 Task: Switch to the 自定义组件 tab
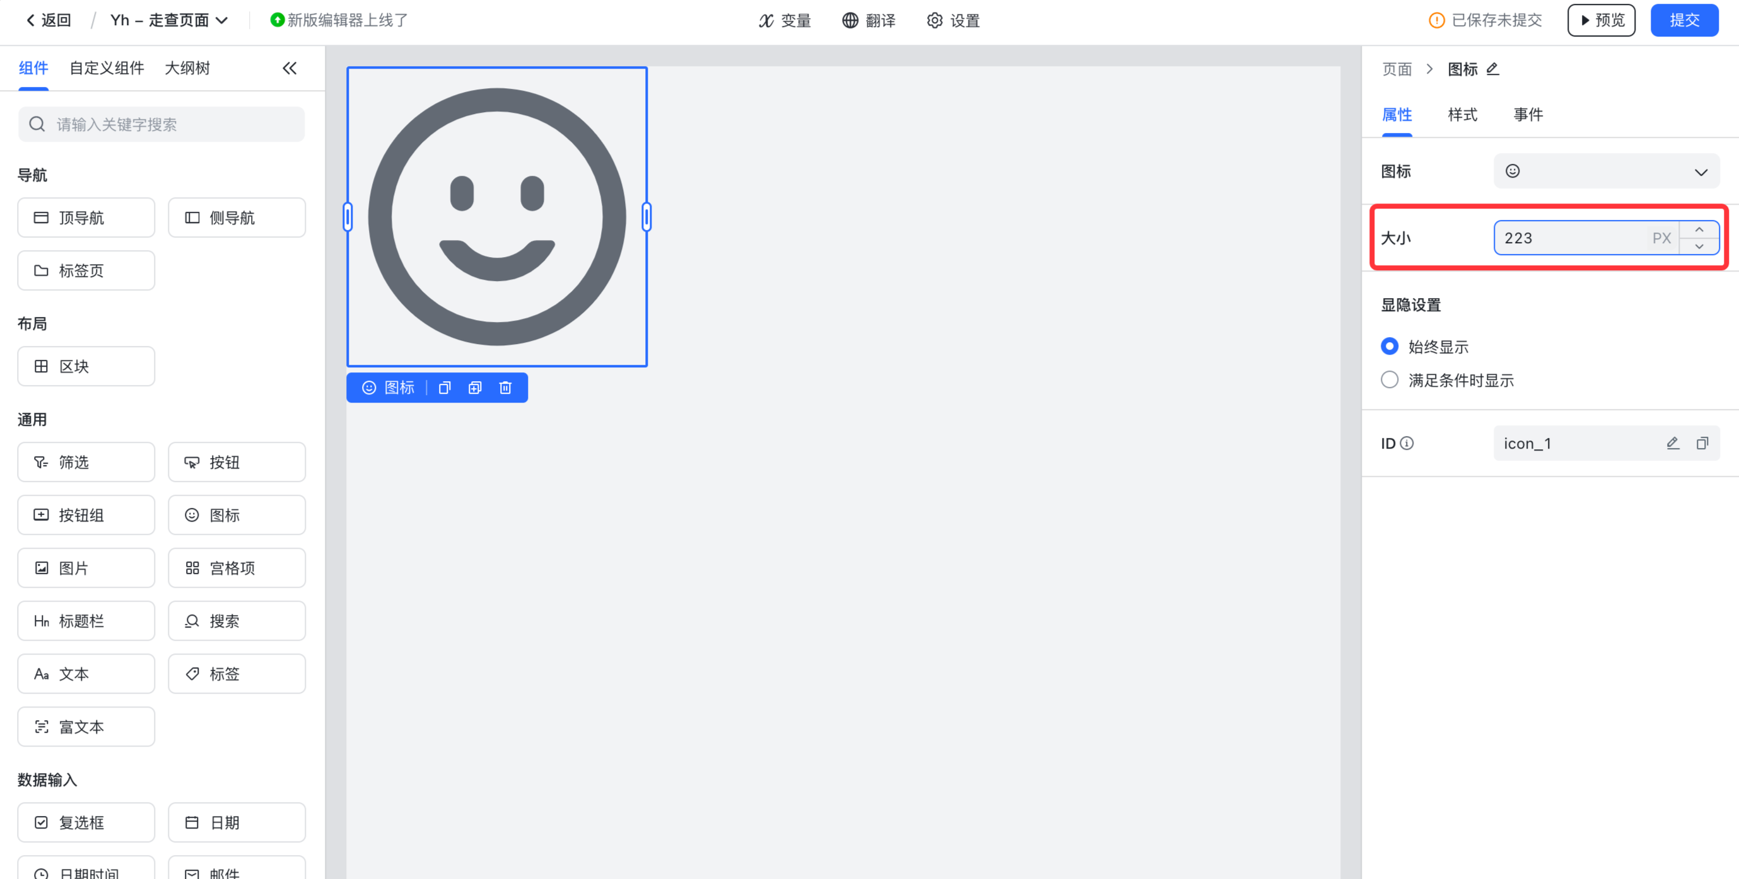[107, 68]
